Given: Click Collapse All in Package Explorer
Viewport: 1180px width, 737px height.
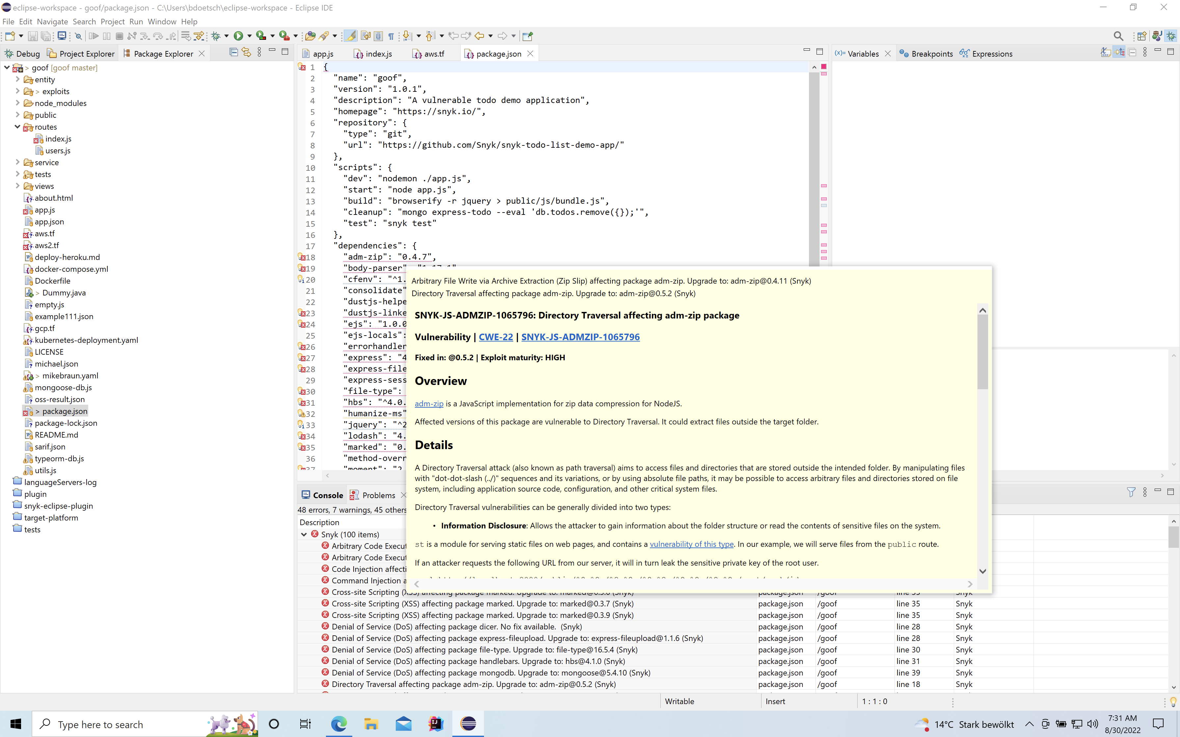Looking at the screenshot, I should [x=233, y=53].
